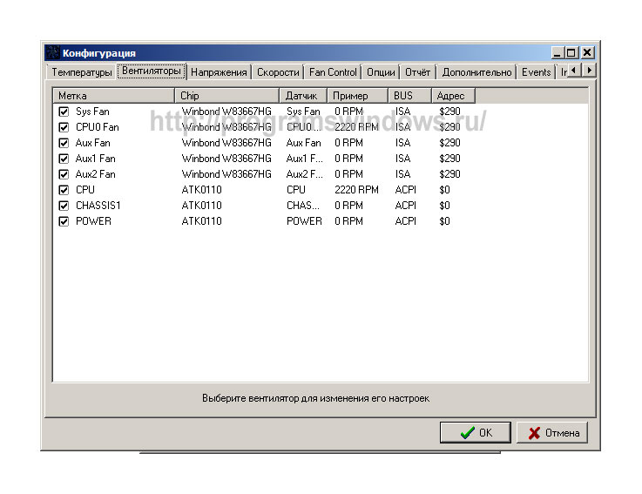Disable the Aux Fan checkbox
The height and width of the screenshot is (494, 642).
(x=64, y=143)
